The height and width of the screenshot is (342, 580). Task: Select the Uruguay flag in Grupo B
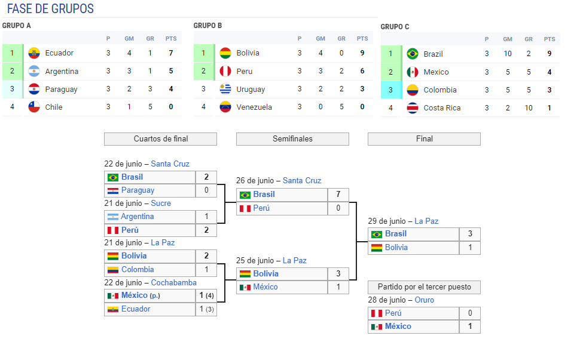coord(225,90)
